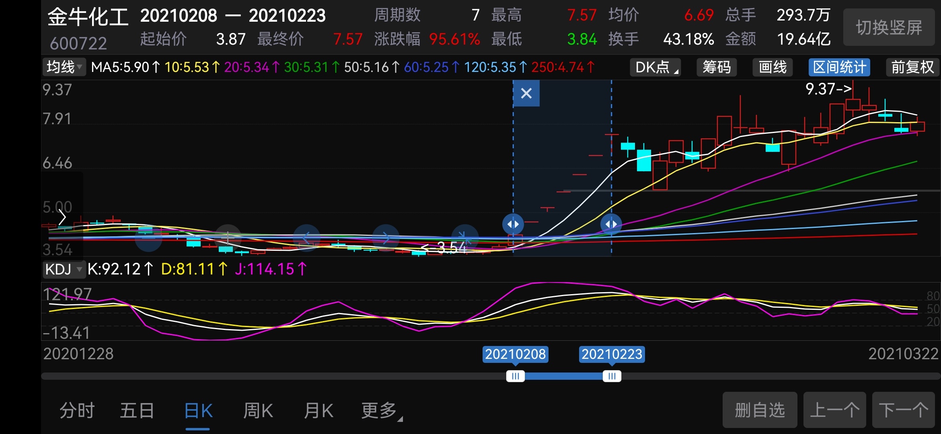Open the DK点 options menu
The height and width of the screenshot is (434, 941).
(655, 67)
